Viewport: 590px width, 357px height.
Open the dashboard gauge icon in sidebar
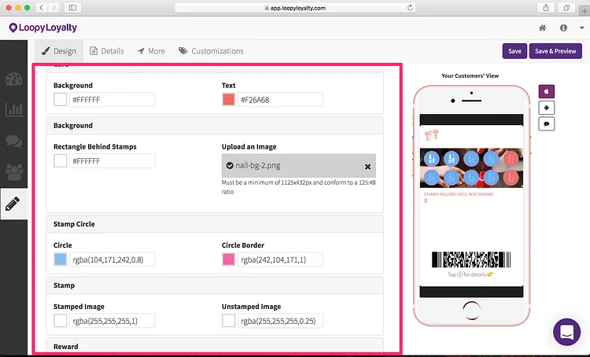point(14,79)
